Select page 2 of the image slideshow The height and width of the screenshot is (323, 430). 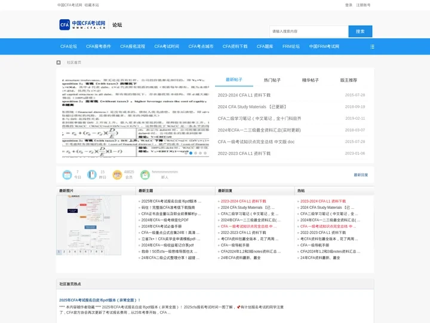tap(64, 252)
